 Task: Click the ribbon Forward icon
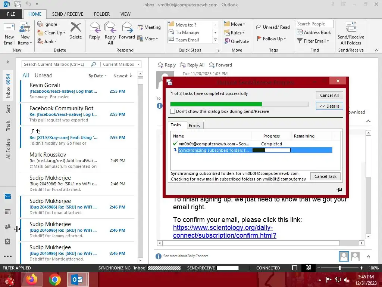(x=127, y=31)
